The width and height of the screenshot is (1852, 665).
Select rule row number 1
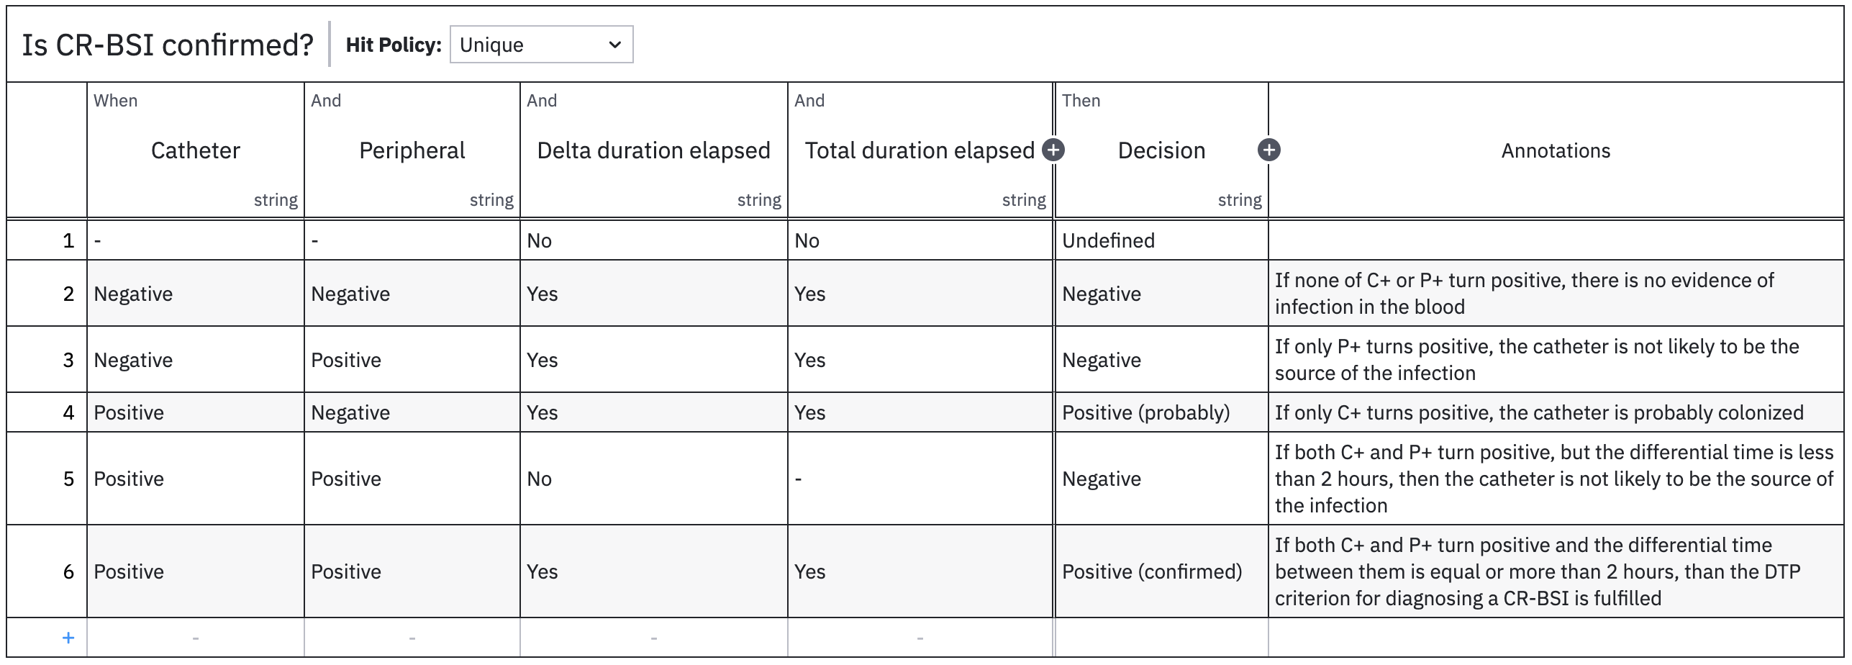68,240
